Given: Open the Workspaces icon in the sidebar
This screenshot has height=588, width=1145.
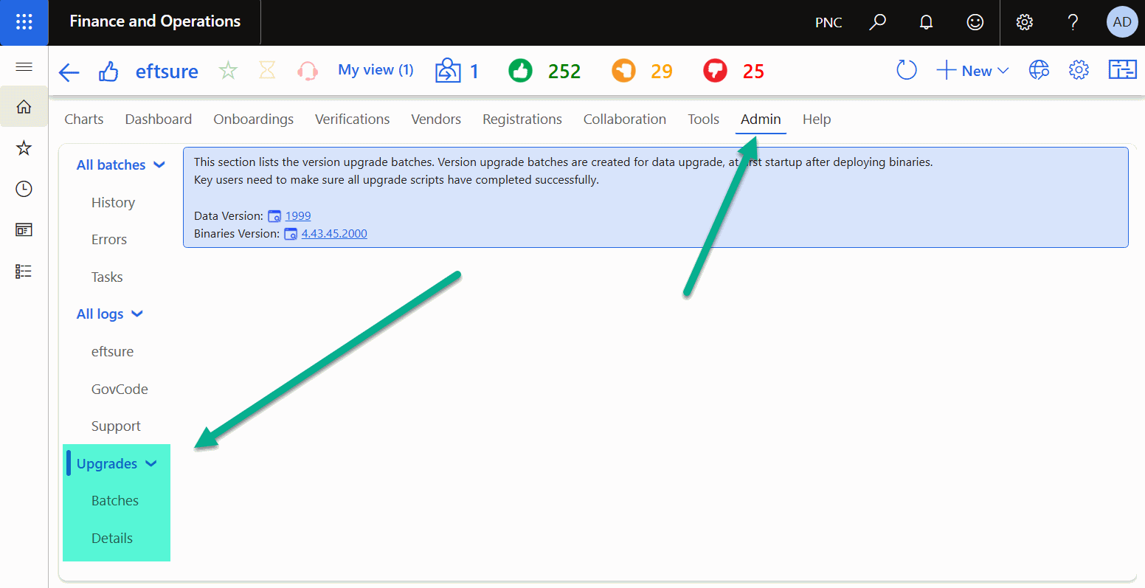Looking at the screenshot, I should pos(24,230).
